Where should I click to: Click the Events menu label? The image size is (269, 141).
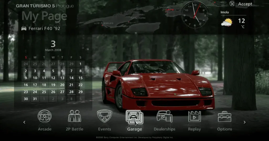[x=105, y=129]
